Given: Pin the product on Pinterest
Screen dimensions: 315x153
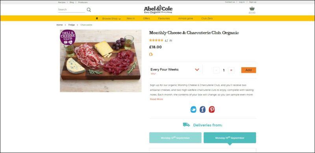Looking at the screenshot, I should pos(211,109).
